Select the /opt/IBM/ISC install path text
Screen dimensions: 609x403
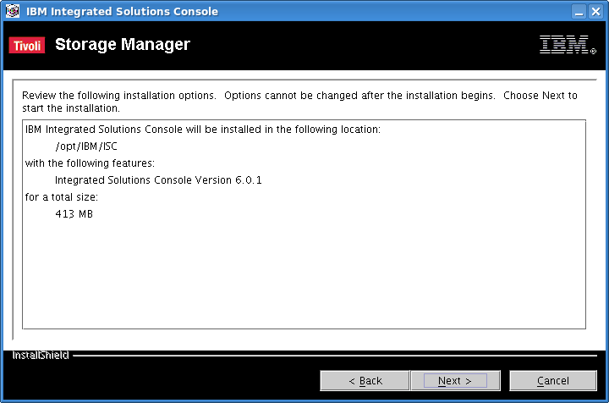[86, 146]
